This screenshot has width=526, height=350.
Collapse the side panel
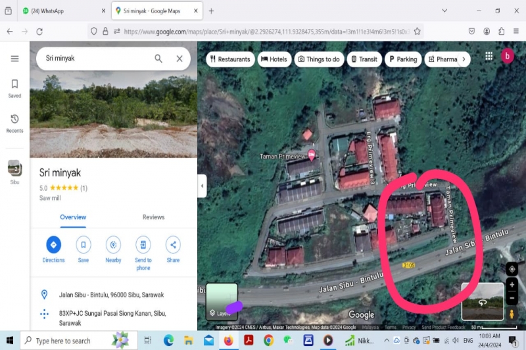[x=202, y=186]
